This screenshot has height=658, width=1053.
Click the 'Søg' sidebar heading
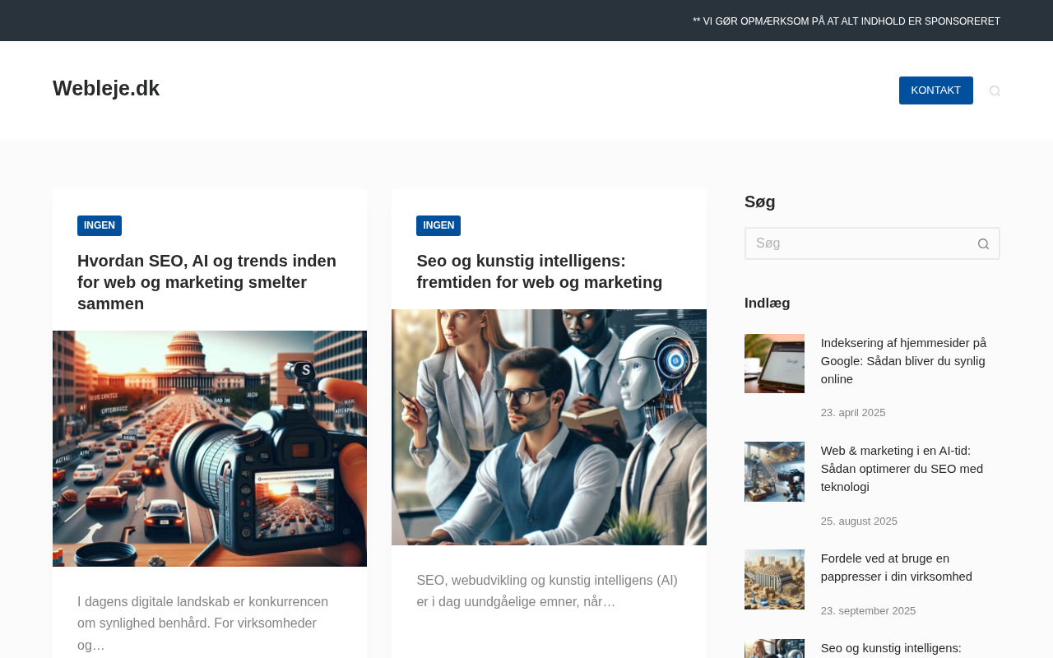pyautogui.click(x=760, y=202)
